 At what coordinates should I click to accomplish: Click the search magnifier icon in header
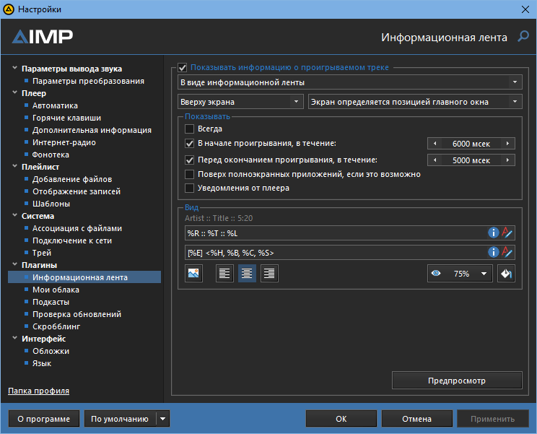(523, 37)
